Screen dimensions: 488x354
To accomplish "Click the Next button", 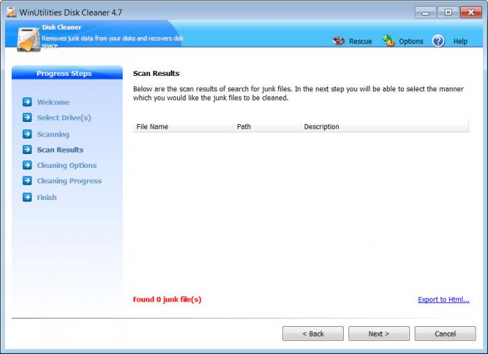I will 379,334.
